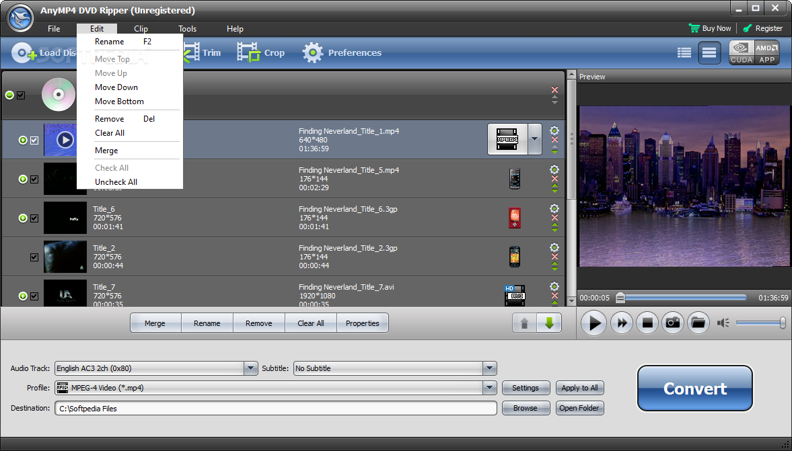The width and height of the screenshot is (792, 451).
Task: Click the volume slider handle
Action: pyautogui.click(x=783, y=323)
